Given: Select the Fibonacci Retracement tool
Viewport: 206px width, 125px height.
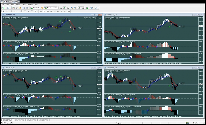Looking at the screenshot, I should point(25,11).
